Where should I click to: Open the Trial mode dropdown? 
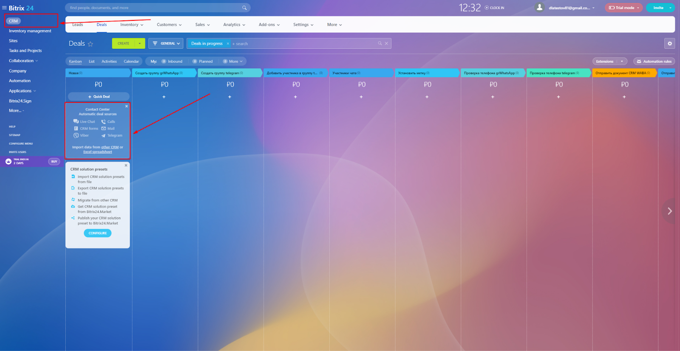pos(624,8)
